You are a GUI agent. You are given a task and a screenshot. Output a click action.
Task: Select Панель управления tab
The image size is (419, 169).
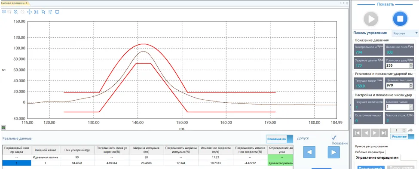[370, 33]
